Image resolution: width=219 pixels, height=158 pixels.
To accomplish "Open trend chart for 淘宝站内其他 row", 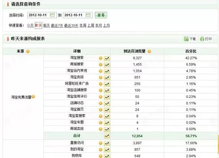I will point(107,71).
